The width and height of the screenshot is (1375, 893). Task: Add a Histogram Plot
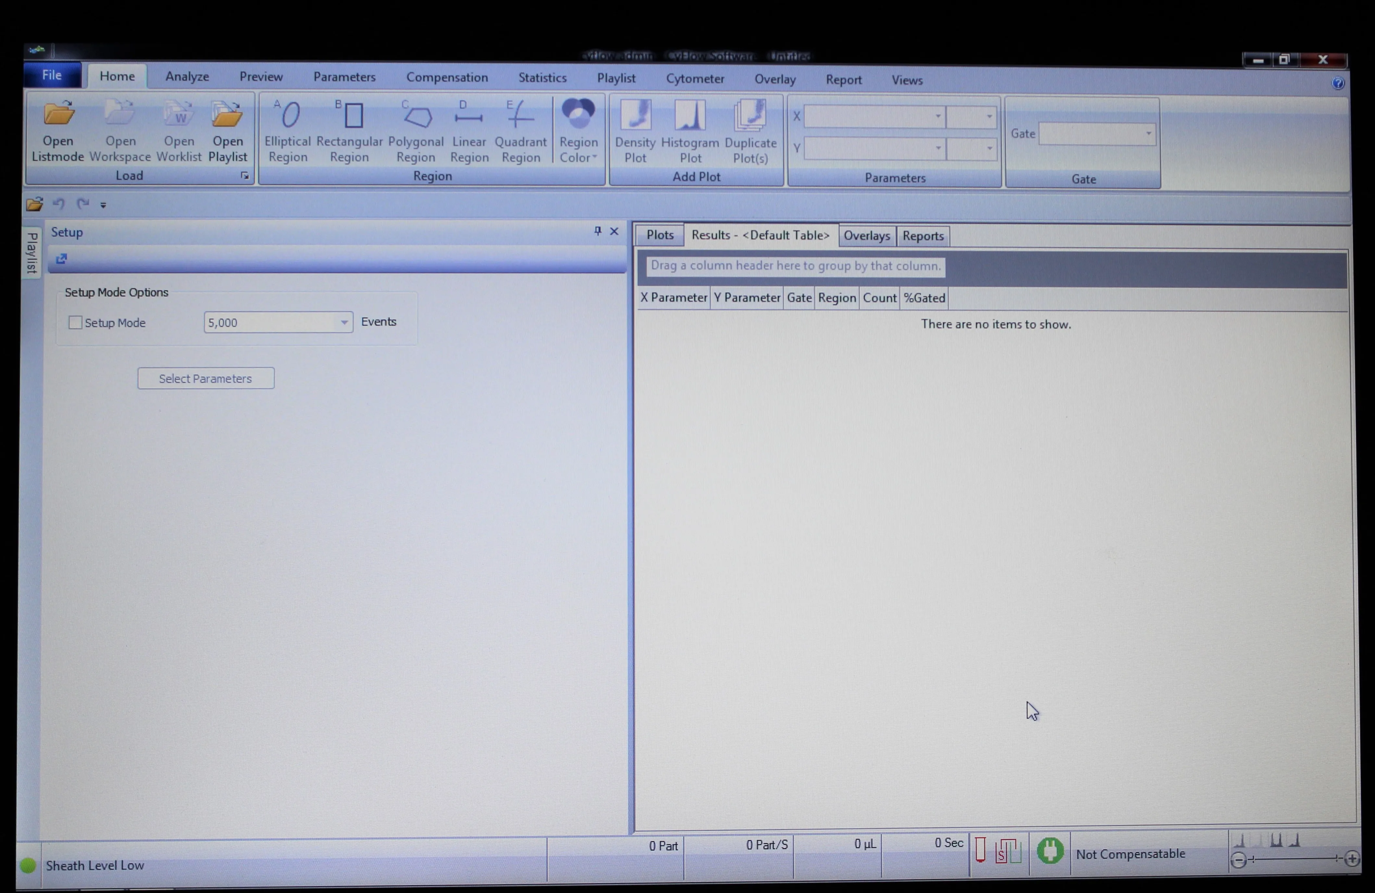coord(690,132)
